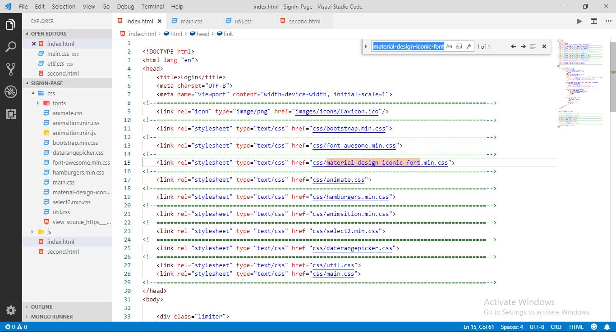Open the Extensions view
The width and height of the screenshot is (616, 332).
[11, 114]
